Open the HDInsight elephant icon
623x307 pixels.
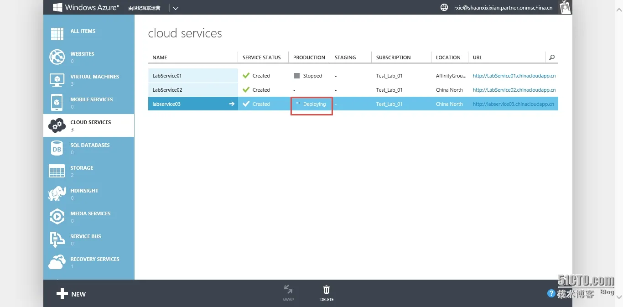[57, 193]
